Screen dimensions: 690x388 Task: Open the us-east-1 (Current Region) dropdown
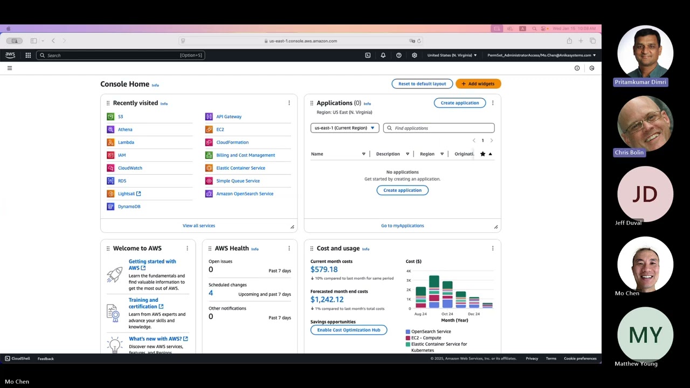(x=344, y=128)
